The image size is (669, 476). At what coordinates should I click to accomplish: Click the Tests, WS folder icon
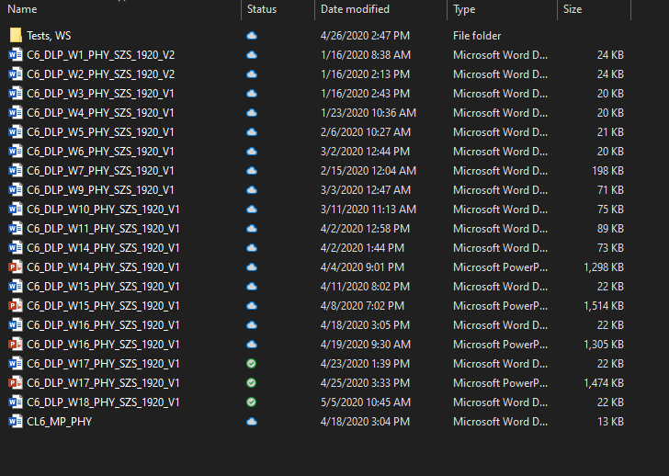[x=16, y=36]
